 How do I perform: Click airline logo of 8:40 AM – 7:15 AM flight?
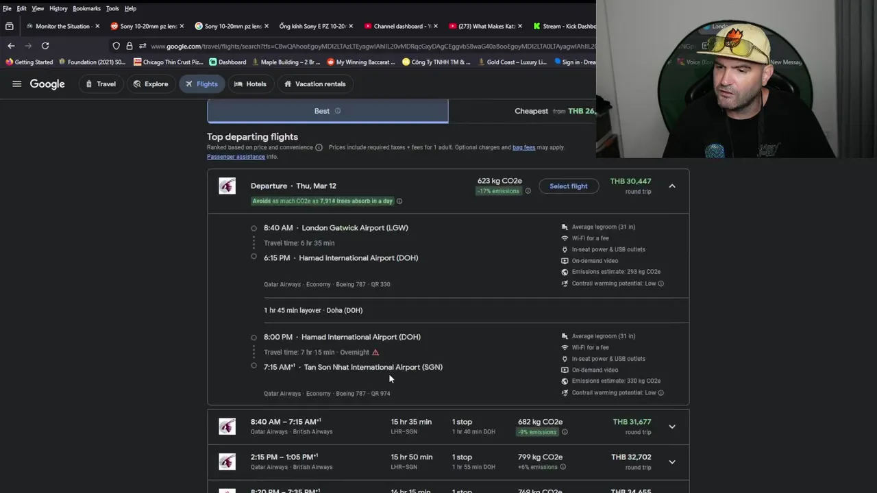point(227,426)
